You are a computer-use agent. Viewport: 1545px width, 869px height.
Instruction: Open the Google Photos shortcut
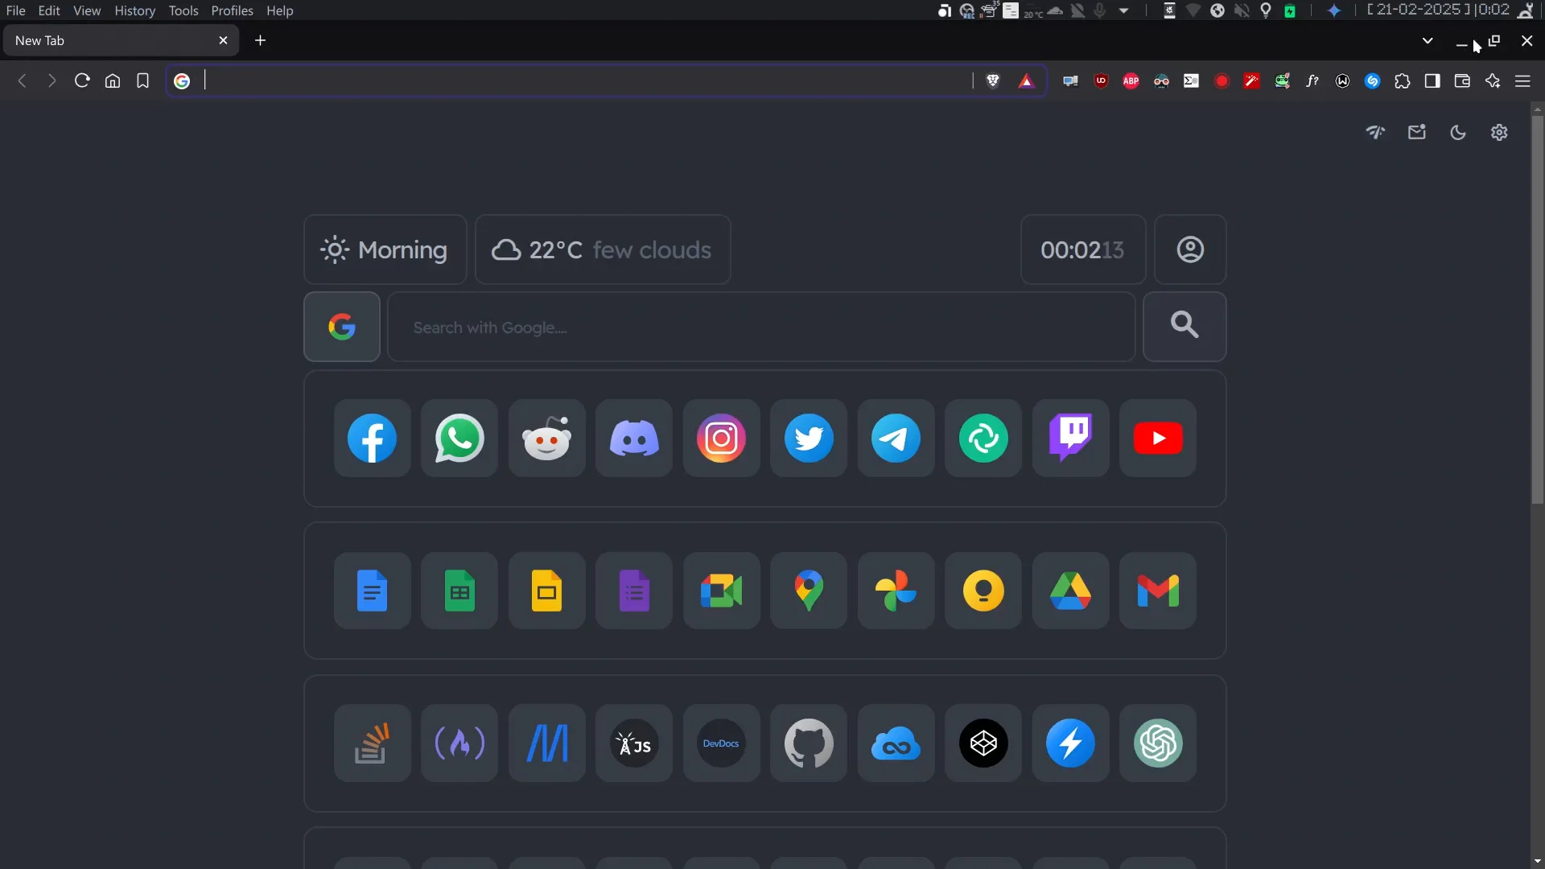point(896,591)
